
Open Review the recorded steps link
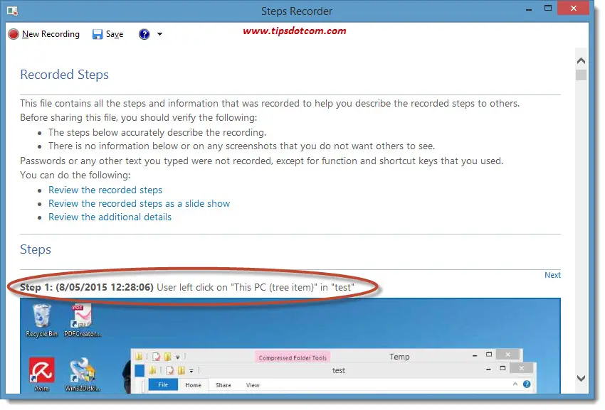click(x=105, y=190)
